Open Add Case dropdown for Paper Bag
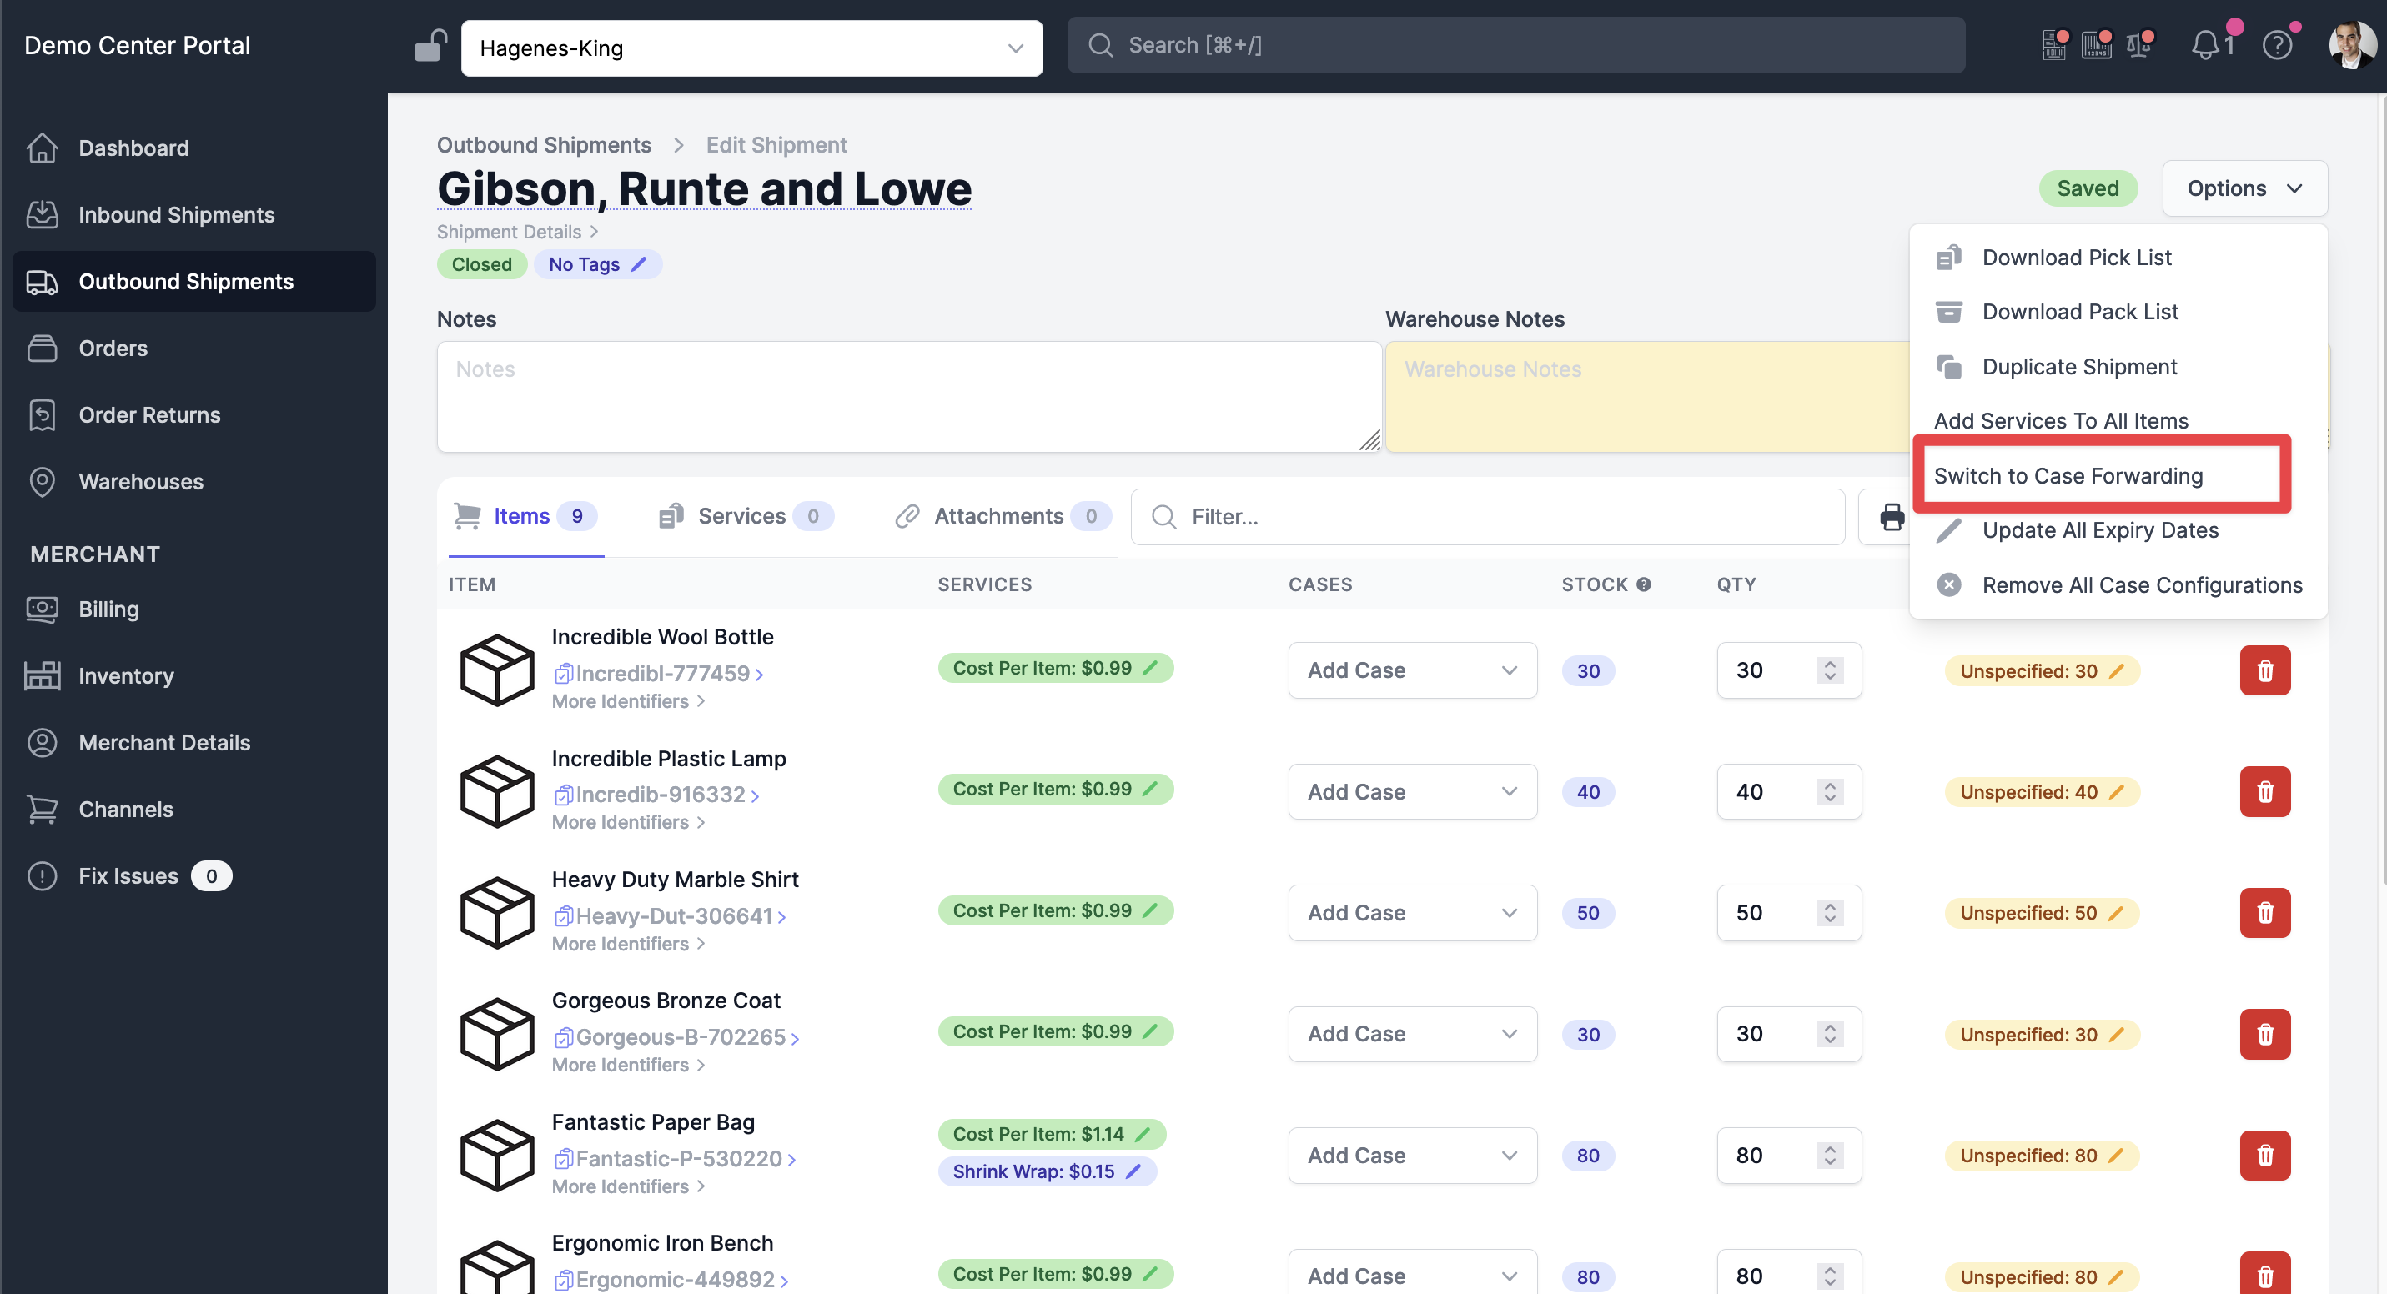 pos(1412,1156)
